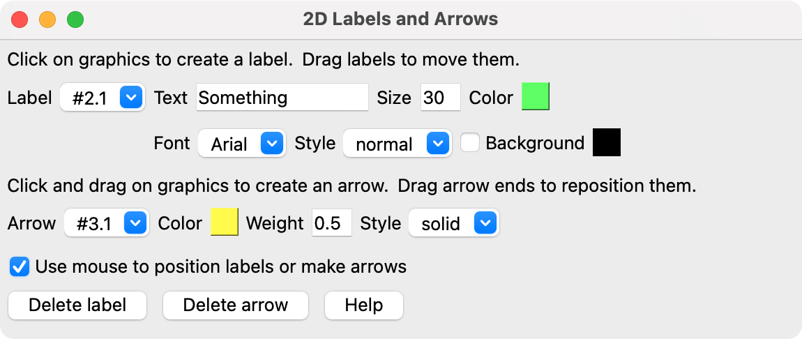Open the green label color swatch
The image size is (802, 339).
click(536, 97)
